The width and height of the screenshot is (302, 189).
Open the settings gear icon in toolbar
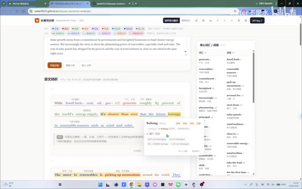[246, 20]
